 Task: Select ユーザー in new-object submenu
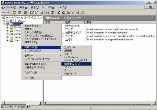76,70
